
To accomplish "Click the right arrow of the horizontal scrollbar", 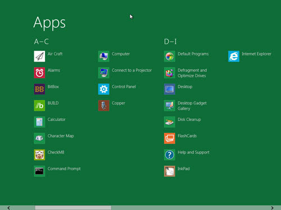I will click(x=272, y=208).
